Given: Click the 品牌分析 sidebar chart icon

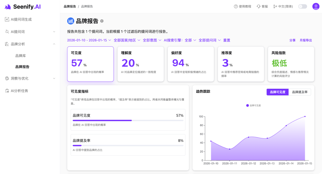Looking at the screenshot, I should click(7, 44).
